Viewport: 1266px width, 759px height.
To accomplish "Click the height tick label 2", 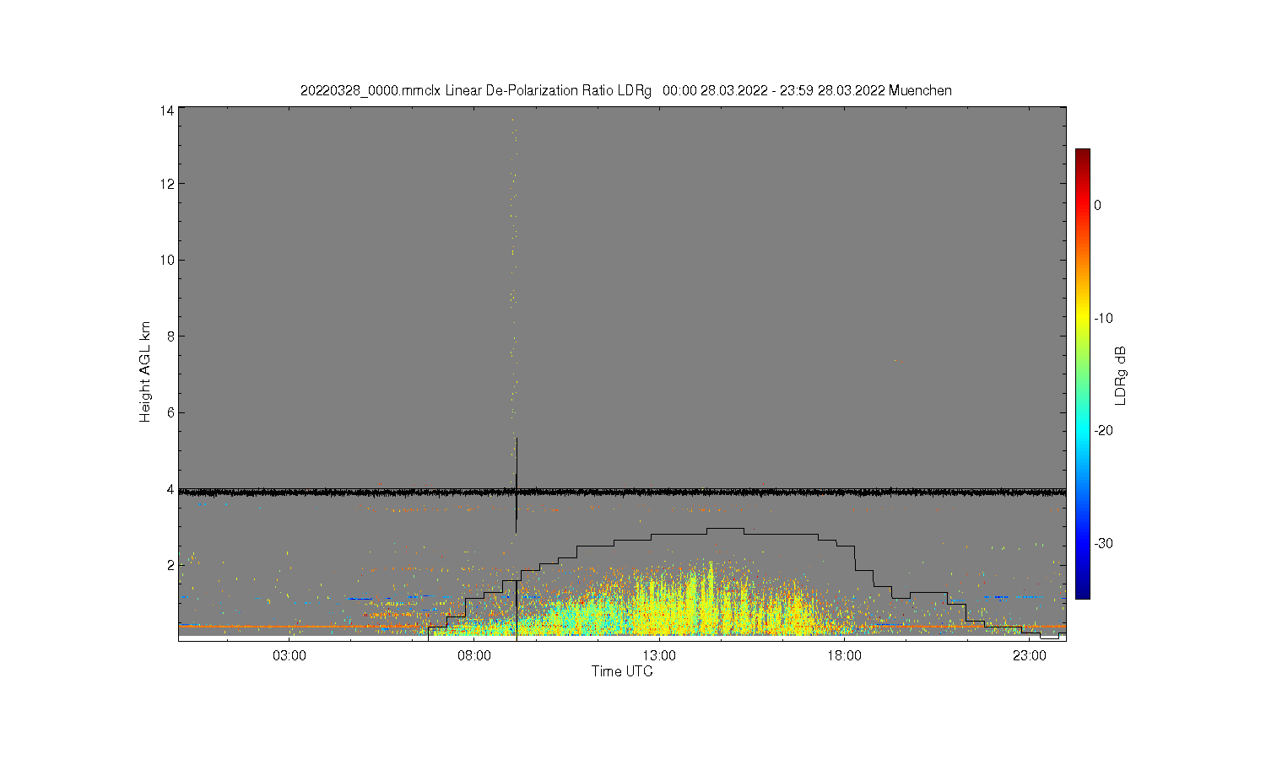I will (170, 565).
